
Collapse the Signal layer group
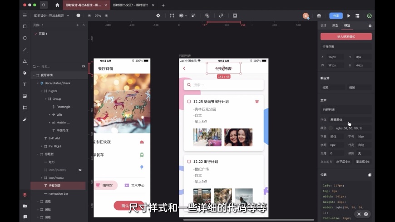click(x=42, y=91)
